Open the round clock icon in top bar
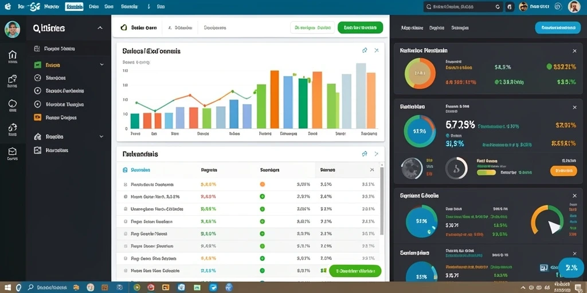This screenshot has width=587, height=293. 558,7
